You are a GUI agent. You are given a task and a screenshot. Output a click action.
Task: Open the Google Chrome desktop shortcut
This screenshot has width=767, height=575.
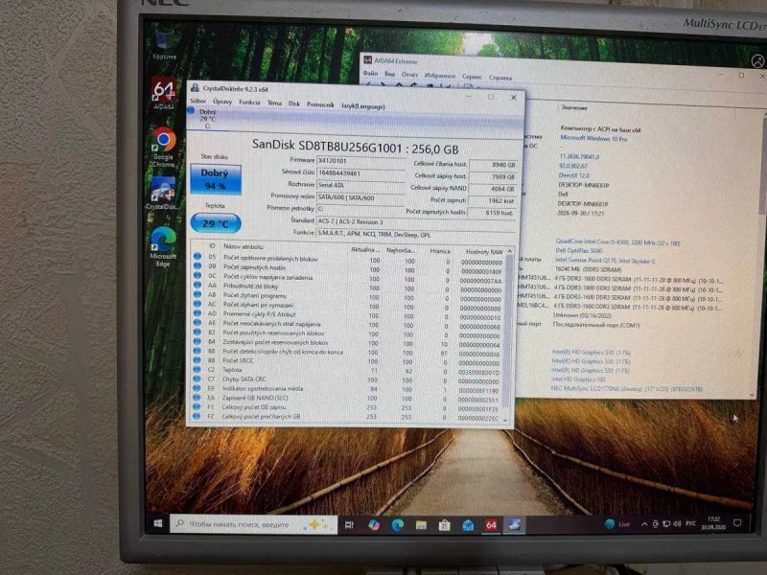click(164, 147)
